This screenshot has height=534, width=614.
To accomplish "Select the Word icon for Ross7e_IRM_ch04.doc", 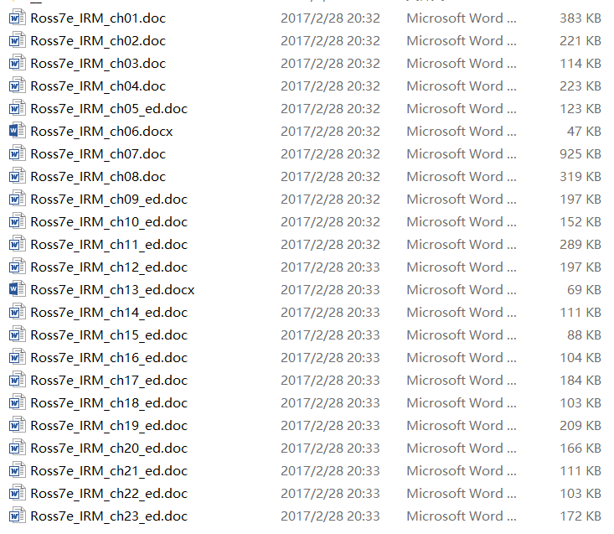I will [18, 86].
